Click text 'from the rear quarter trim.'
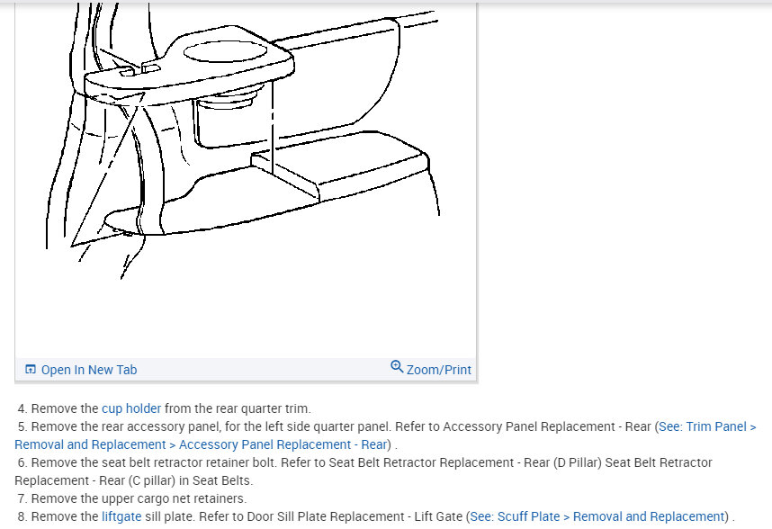 238,408
